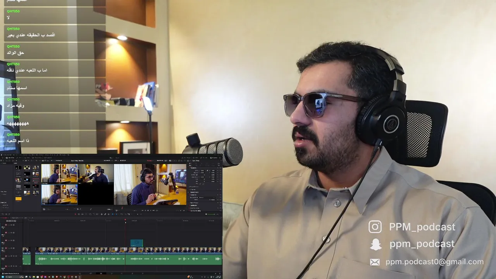The image size is (496, 279).
Task: Adjust the Opacity slider in Inspector
Action: [x=204, y=200]
